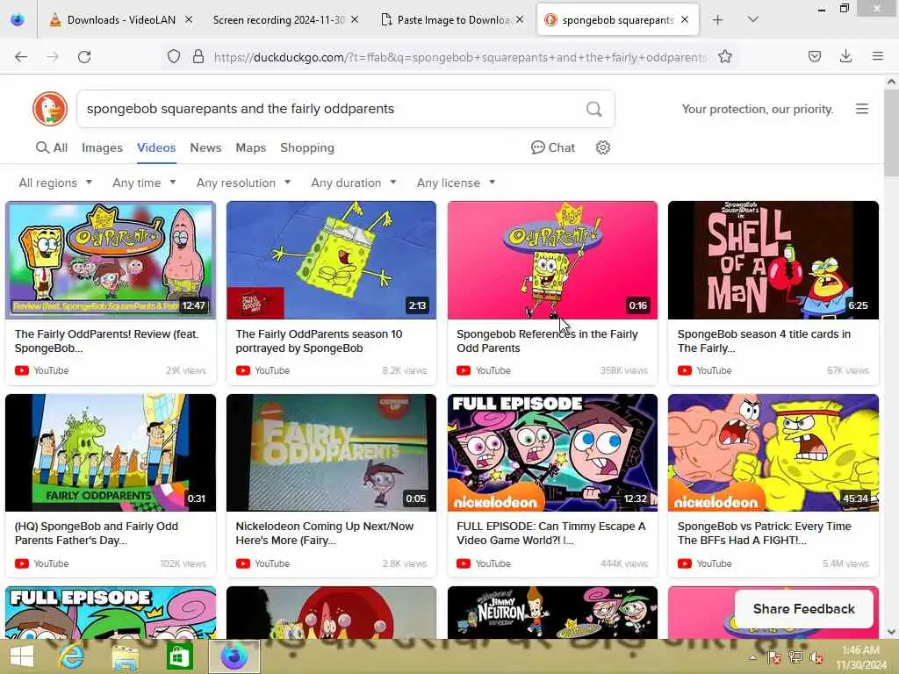Open a new tab with plus icon
The image size is (899, 674).
(717, 20)
